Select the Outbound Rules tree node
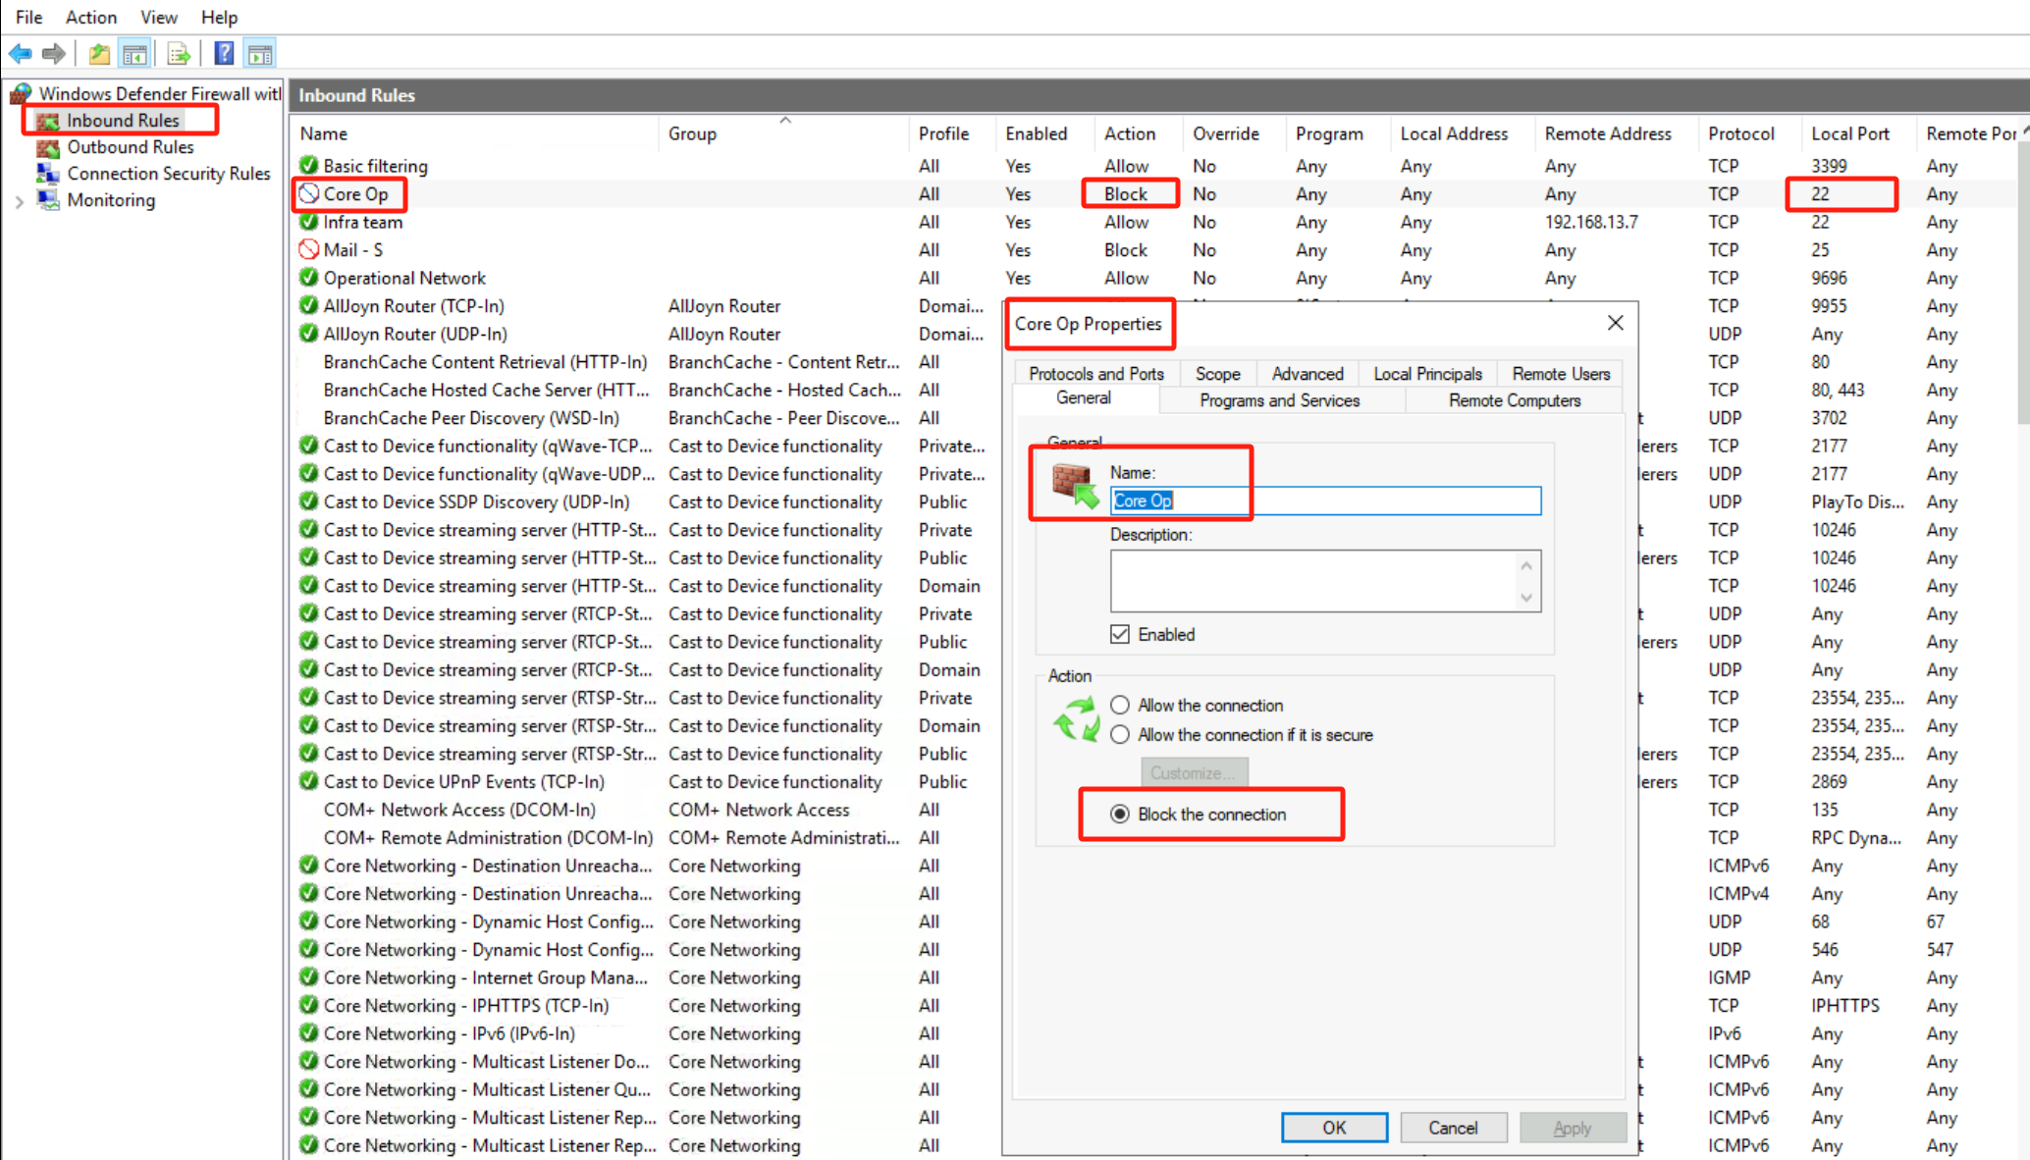Image resolution: width=2030 pixels, height=1160 pixels. (x=130, y=147)
